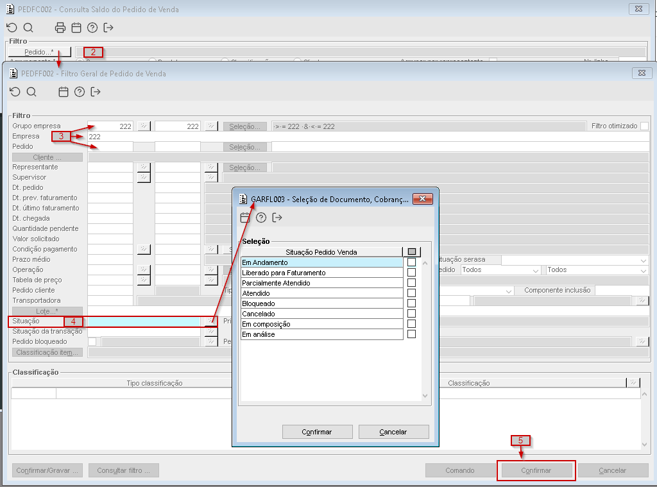Check the Parcialmente Atendido checkbox
This screenshot has width=657, height=487.
click(x=411, y=282)
